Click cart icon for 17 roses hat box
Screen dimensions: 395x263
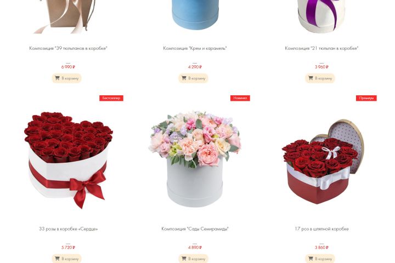click(311, 259)
